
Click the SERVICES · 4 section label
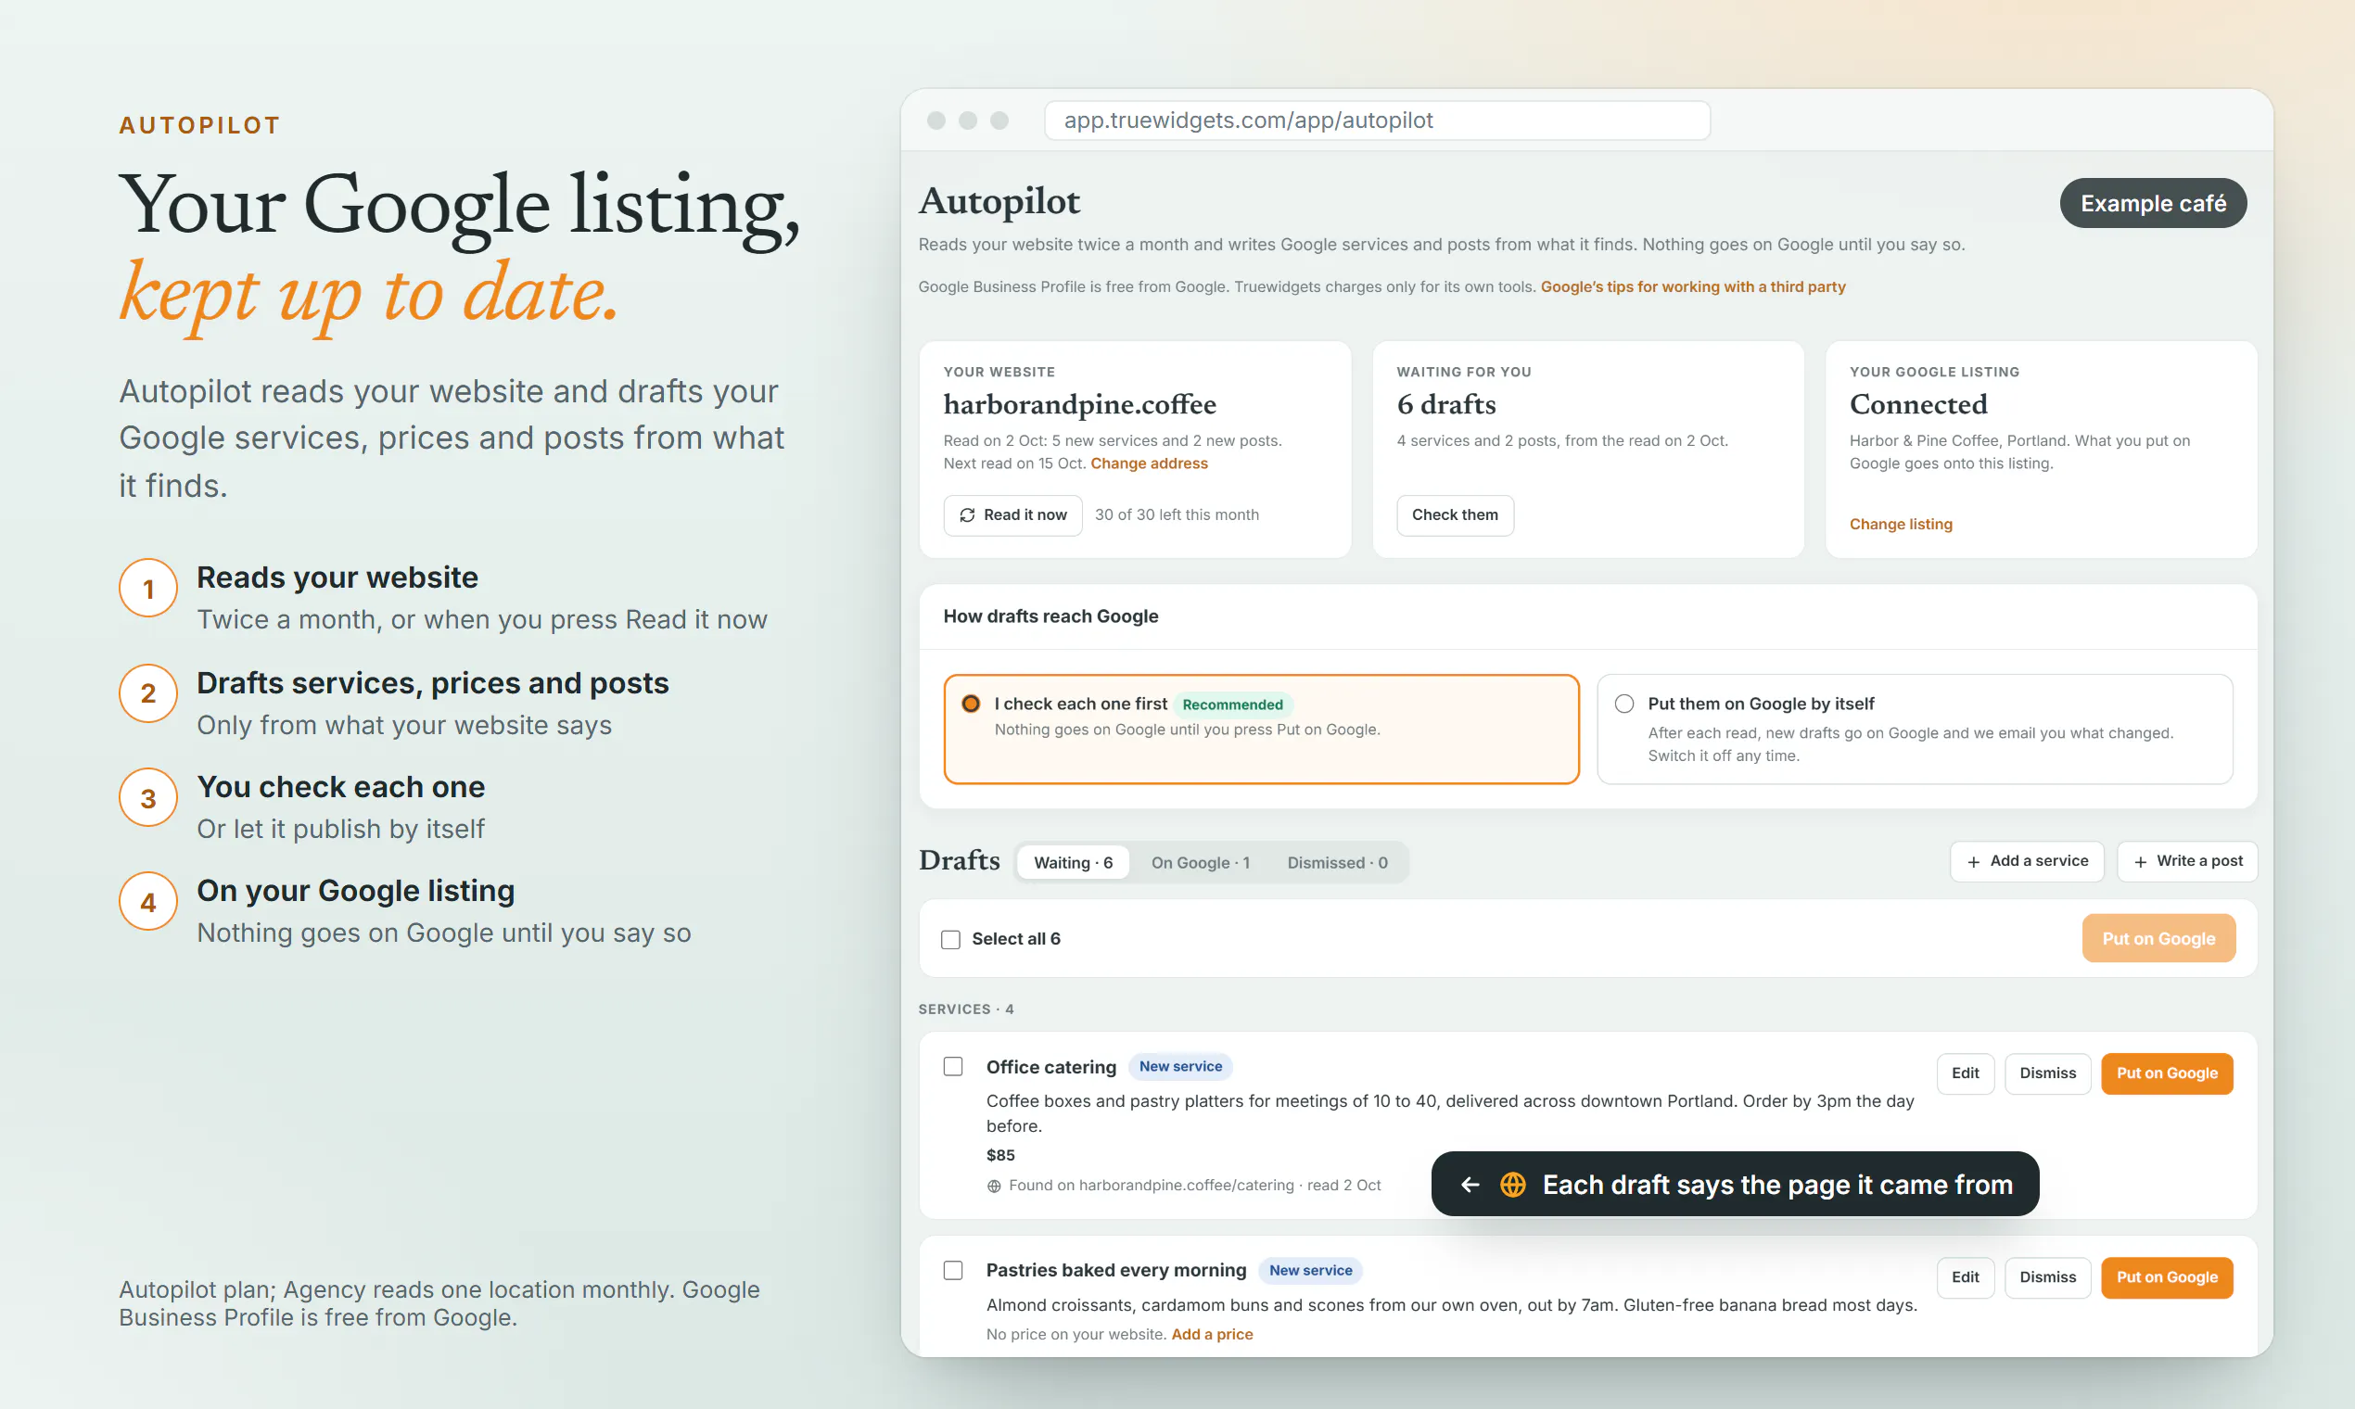pyautogui.click(x=966, y=1009)
